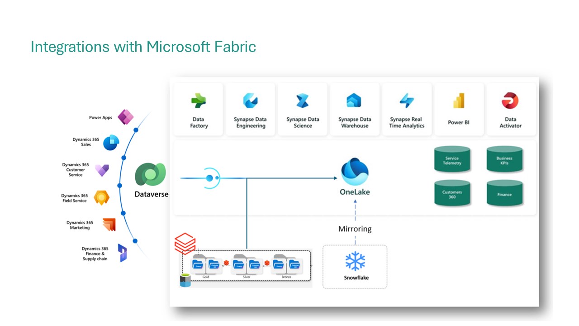The width and height of the screenshot is (579, 326).
Task: Click the Dataverse text label
Action: click(152, 194)
